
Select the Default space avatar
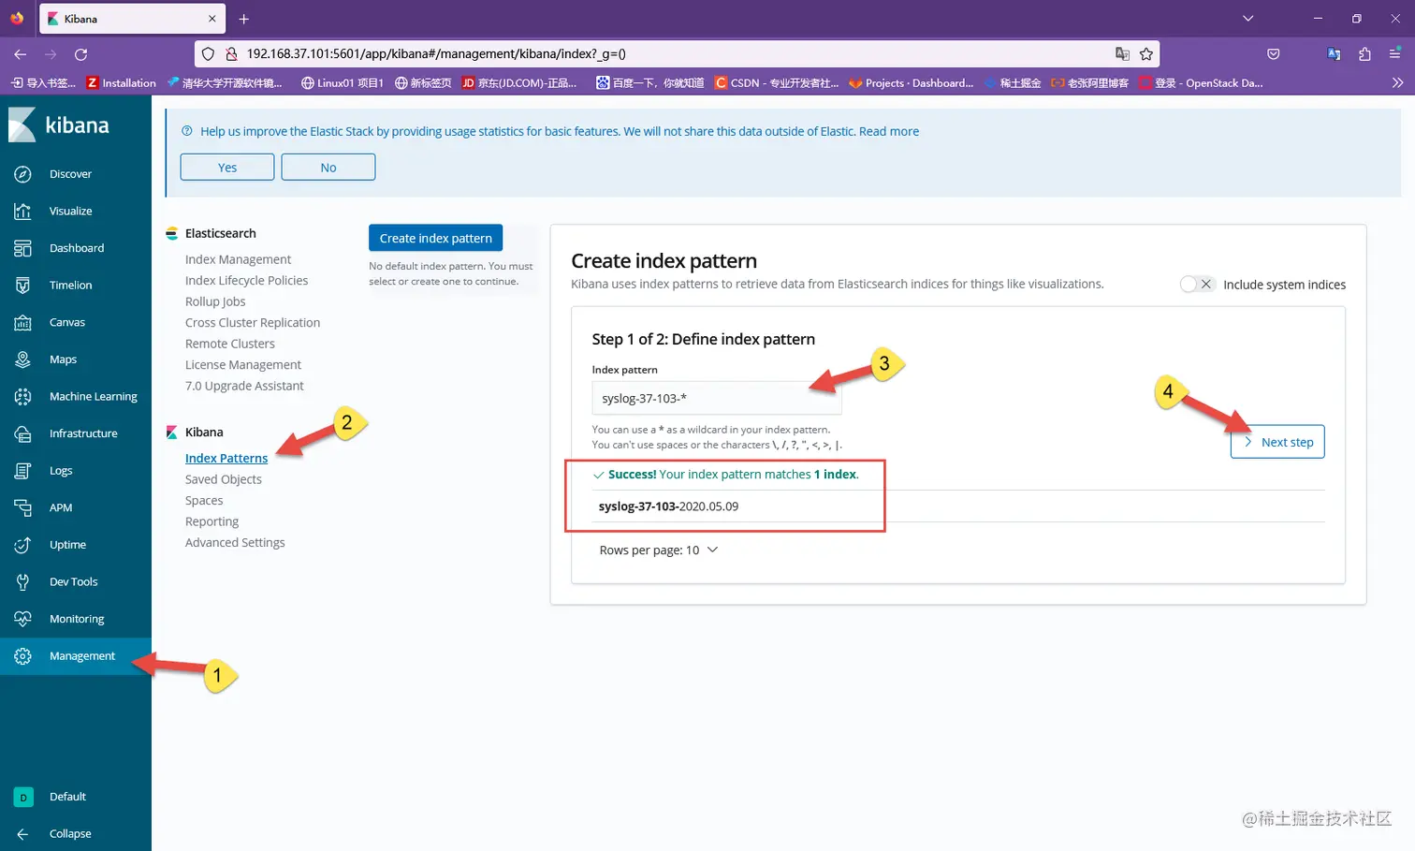(x=23, y=797)
